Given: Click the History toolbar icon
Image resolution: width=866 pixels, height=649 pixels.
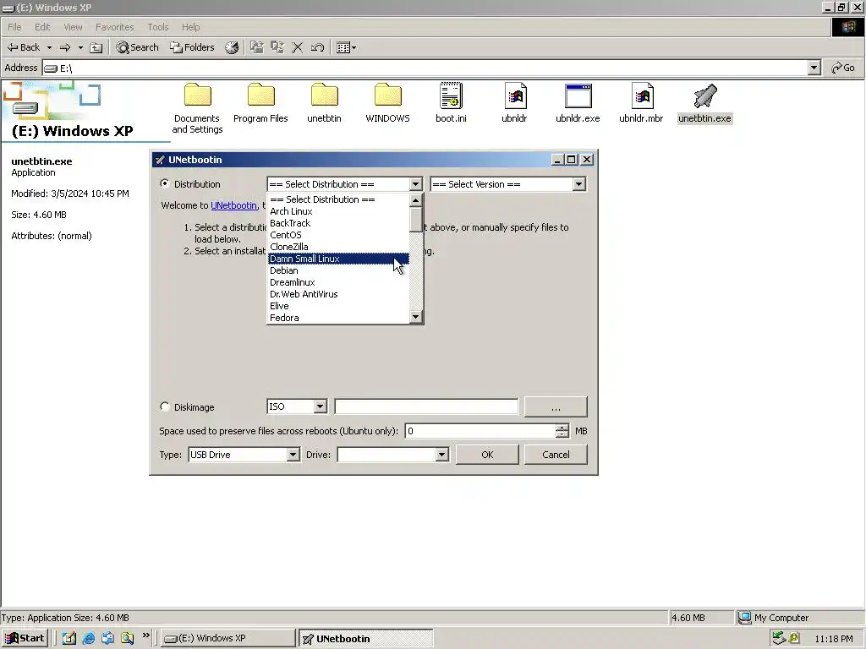Looking at the screenshot, I should coord(232,47).
